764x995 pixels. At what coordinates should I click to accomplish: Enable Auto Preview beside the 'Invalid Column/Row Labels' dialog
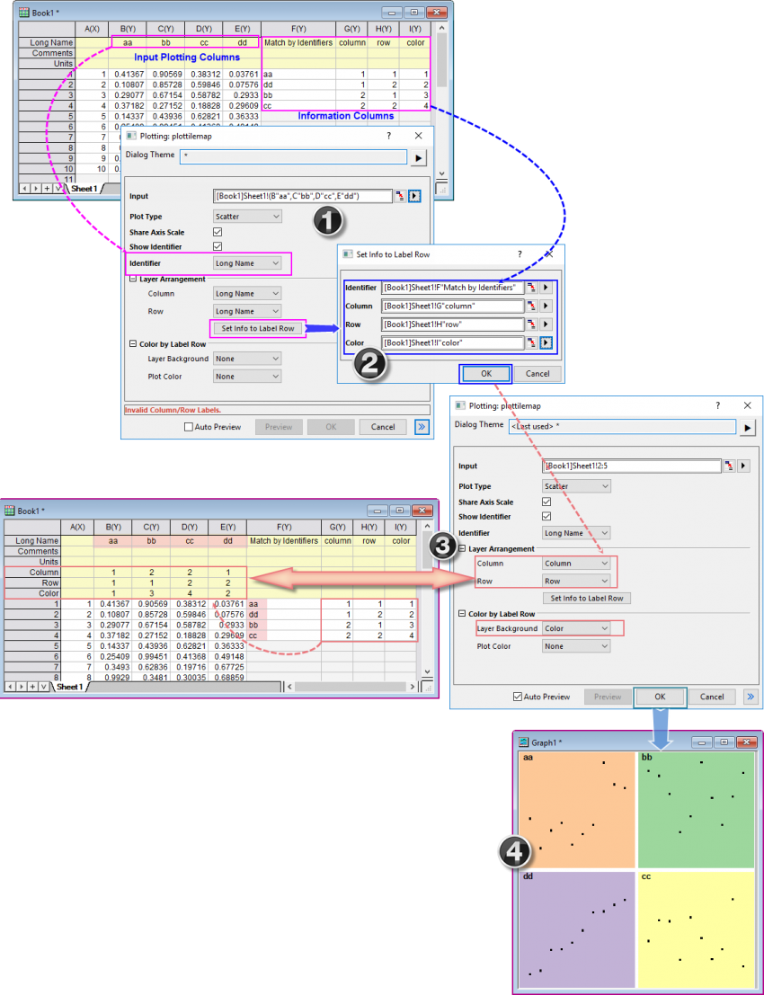pos(189,427)
